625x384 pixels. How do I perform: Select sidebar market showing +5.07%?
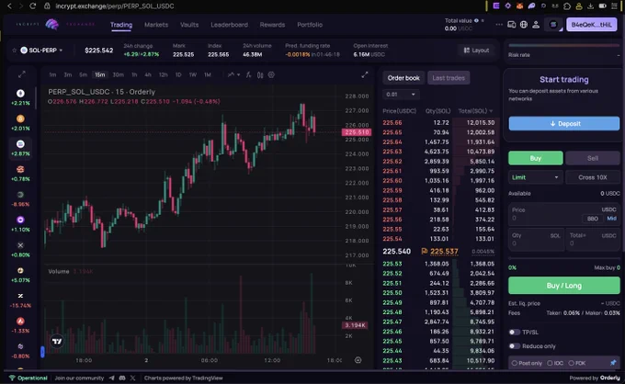[20, 275]
